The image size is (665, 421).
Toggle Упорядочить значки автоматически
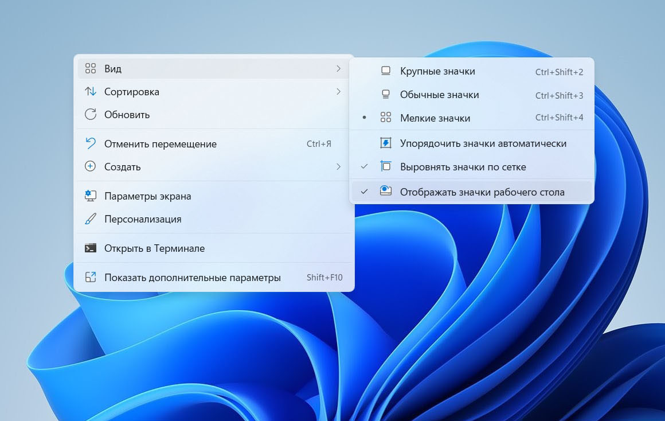coord(472,143)
